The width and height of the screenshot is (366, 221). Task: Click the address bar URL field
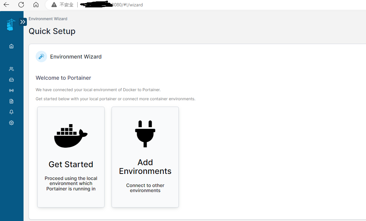[205, 5]
